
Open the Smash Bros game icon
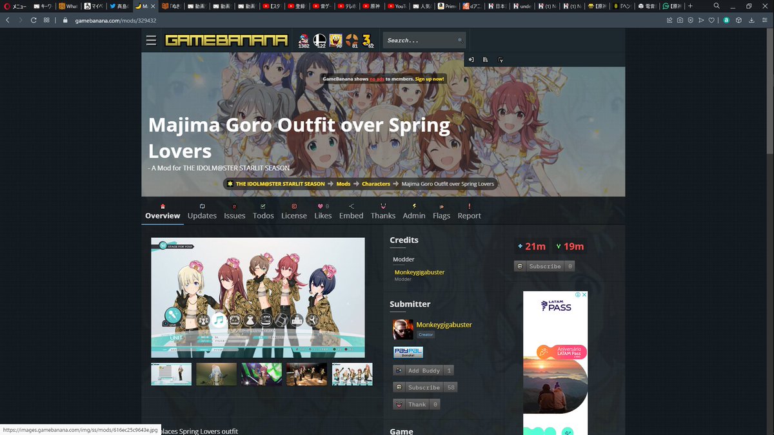(320, 41)
